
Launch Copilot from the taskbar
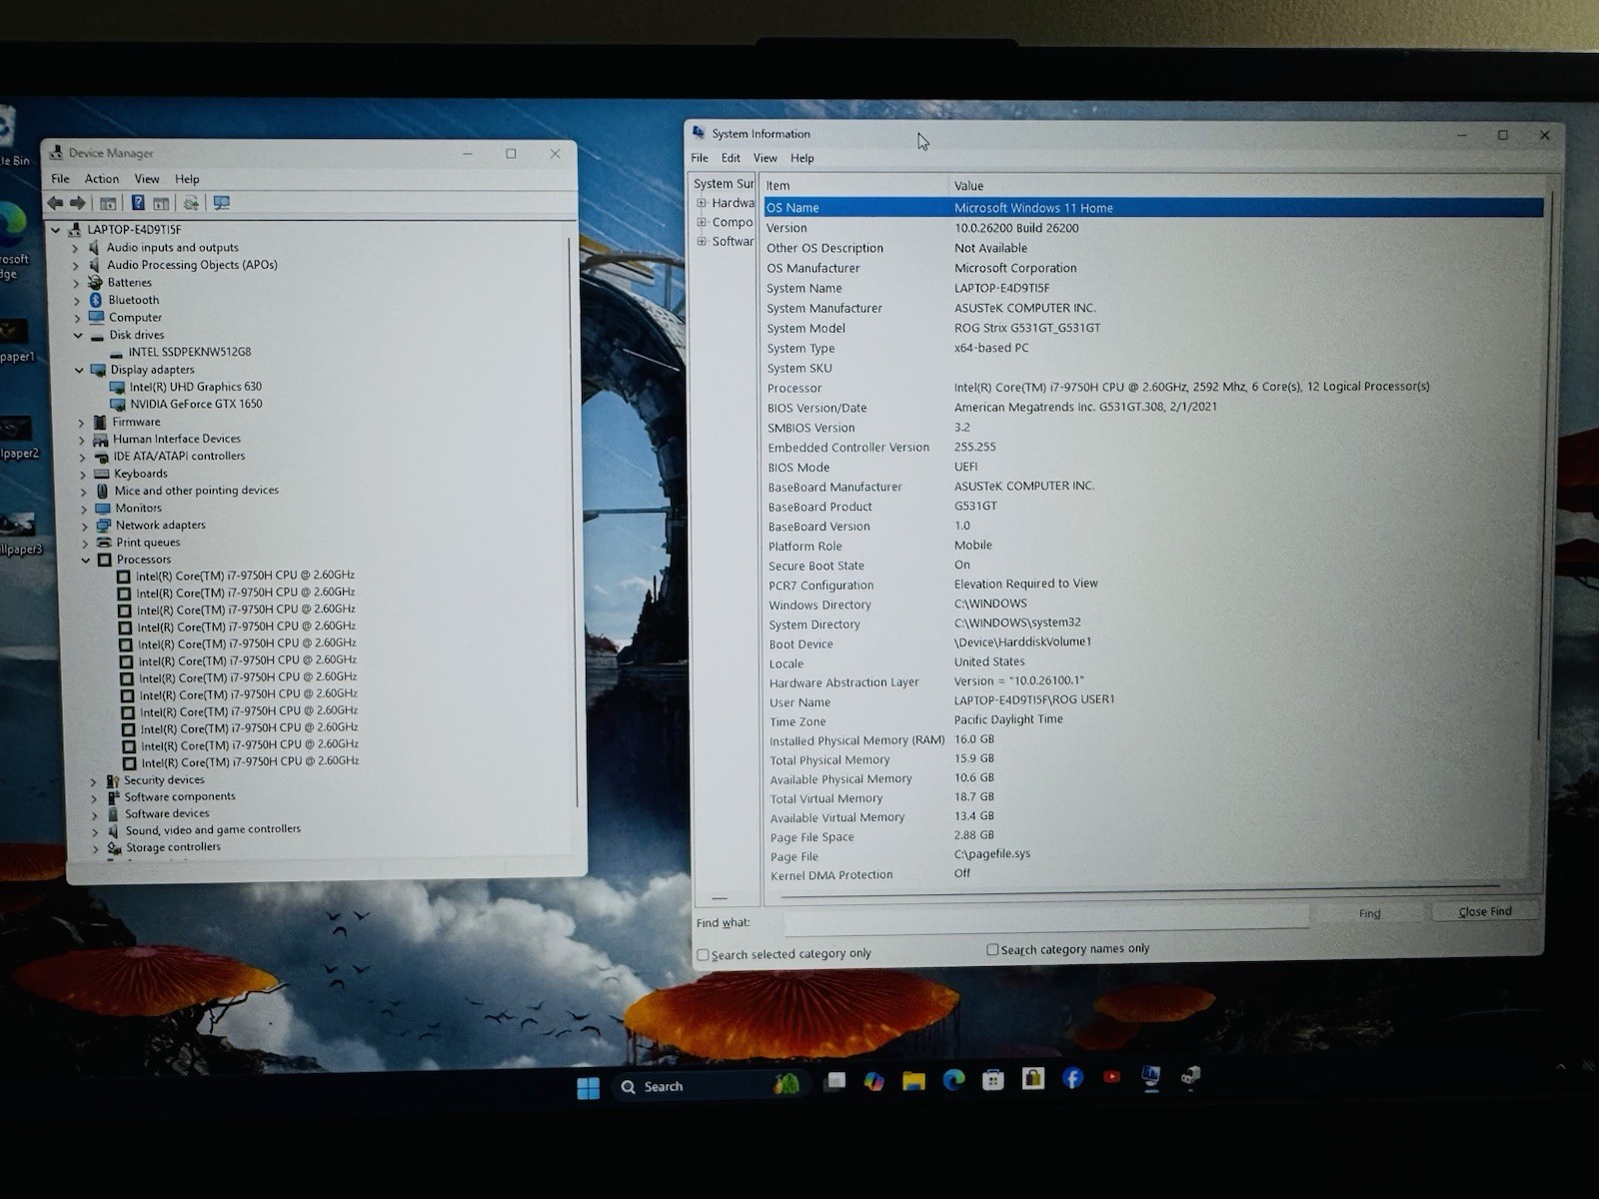pyautogui.click(x=874, y=1081)
